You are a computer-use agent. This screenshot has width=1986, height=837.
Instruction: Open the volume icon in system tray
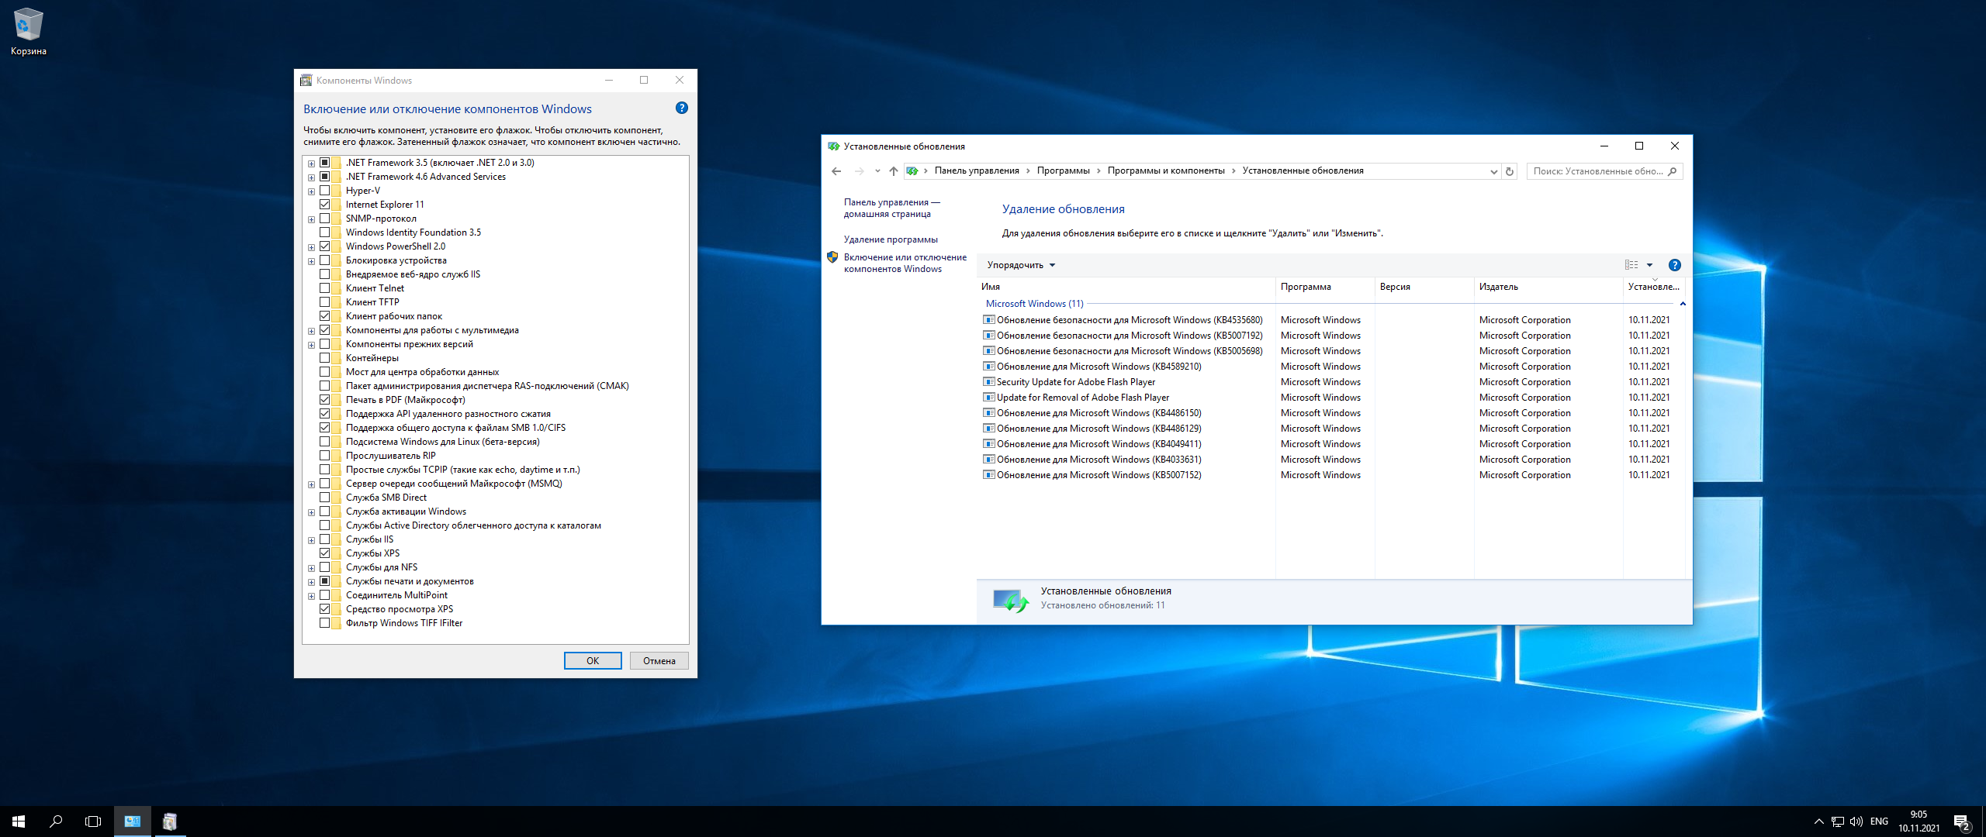tap(1856, 821)
